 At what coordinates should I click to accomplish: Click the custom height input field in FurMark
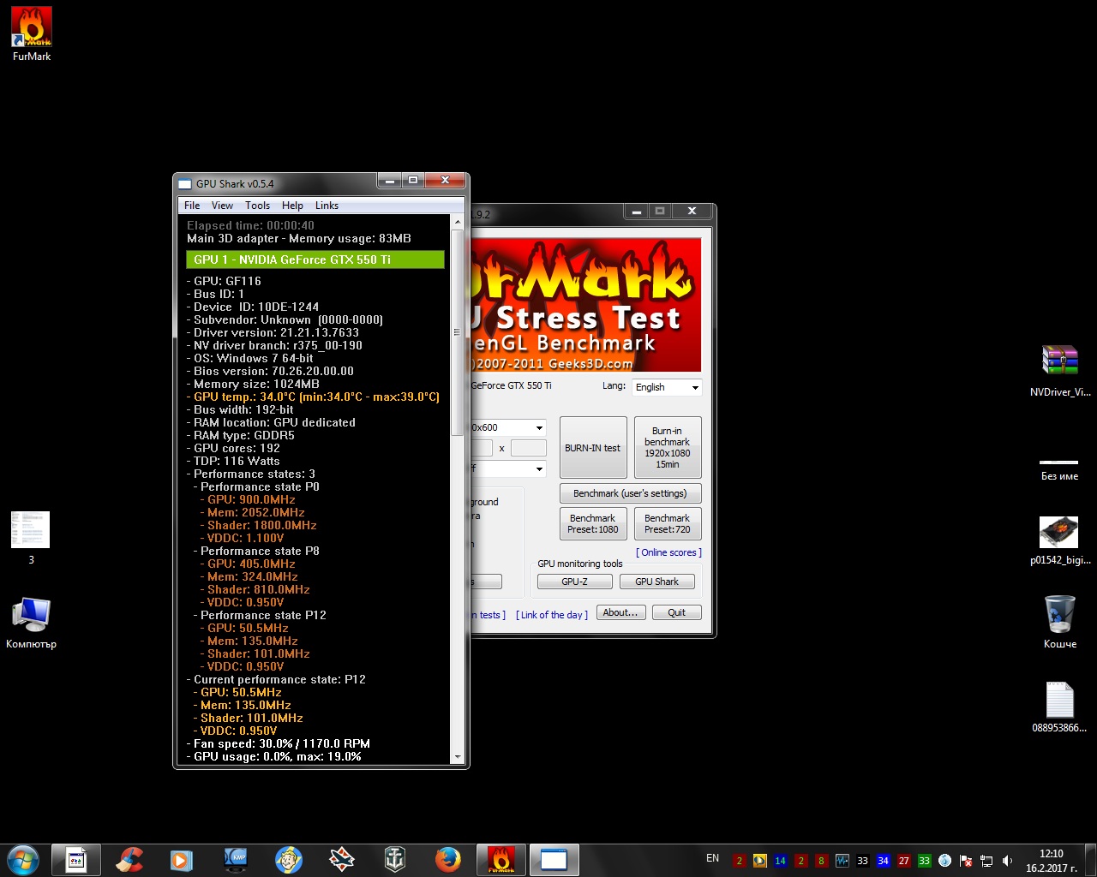click(x=528, y=448)
